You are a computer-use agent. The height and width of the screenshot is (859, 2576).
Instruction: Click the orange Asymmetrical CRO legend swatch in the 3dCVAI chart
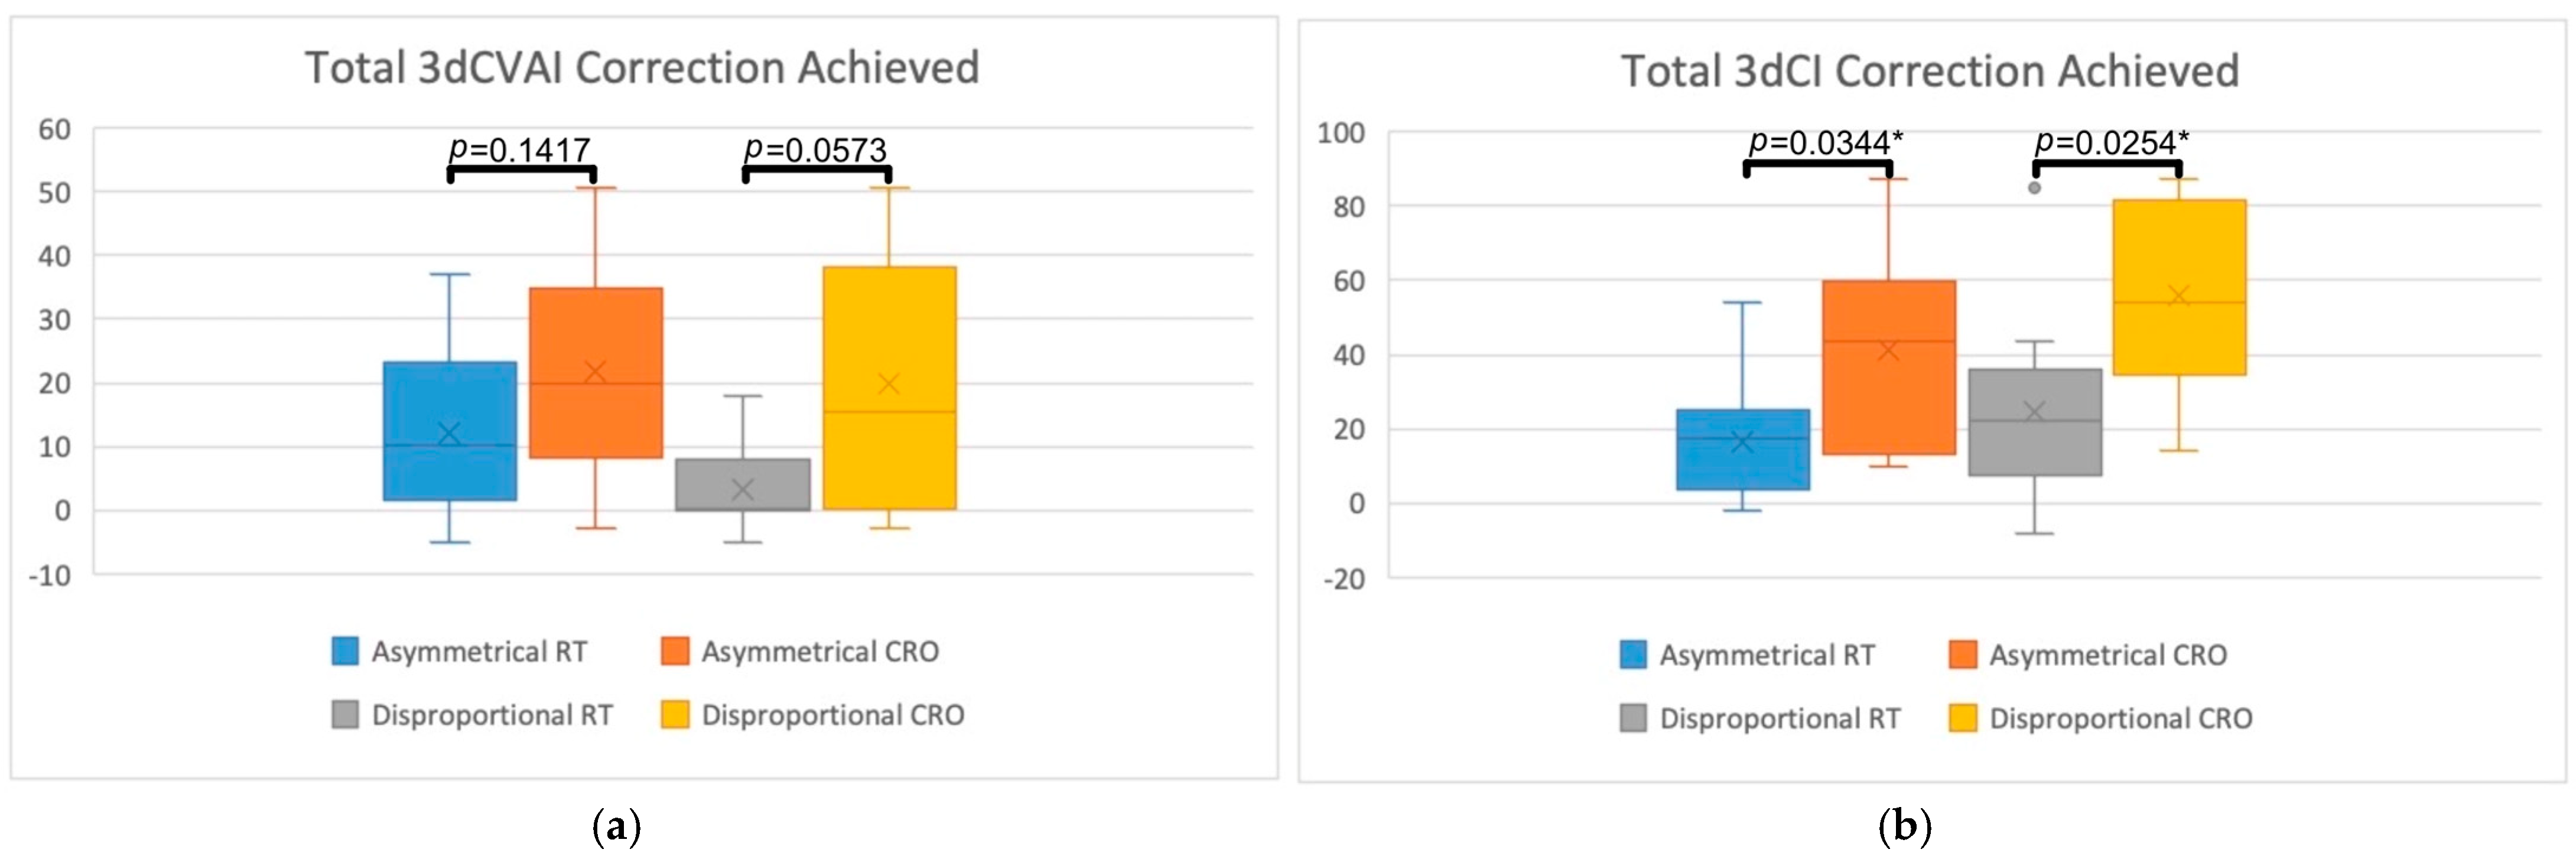click(675, 651)
